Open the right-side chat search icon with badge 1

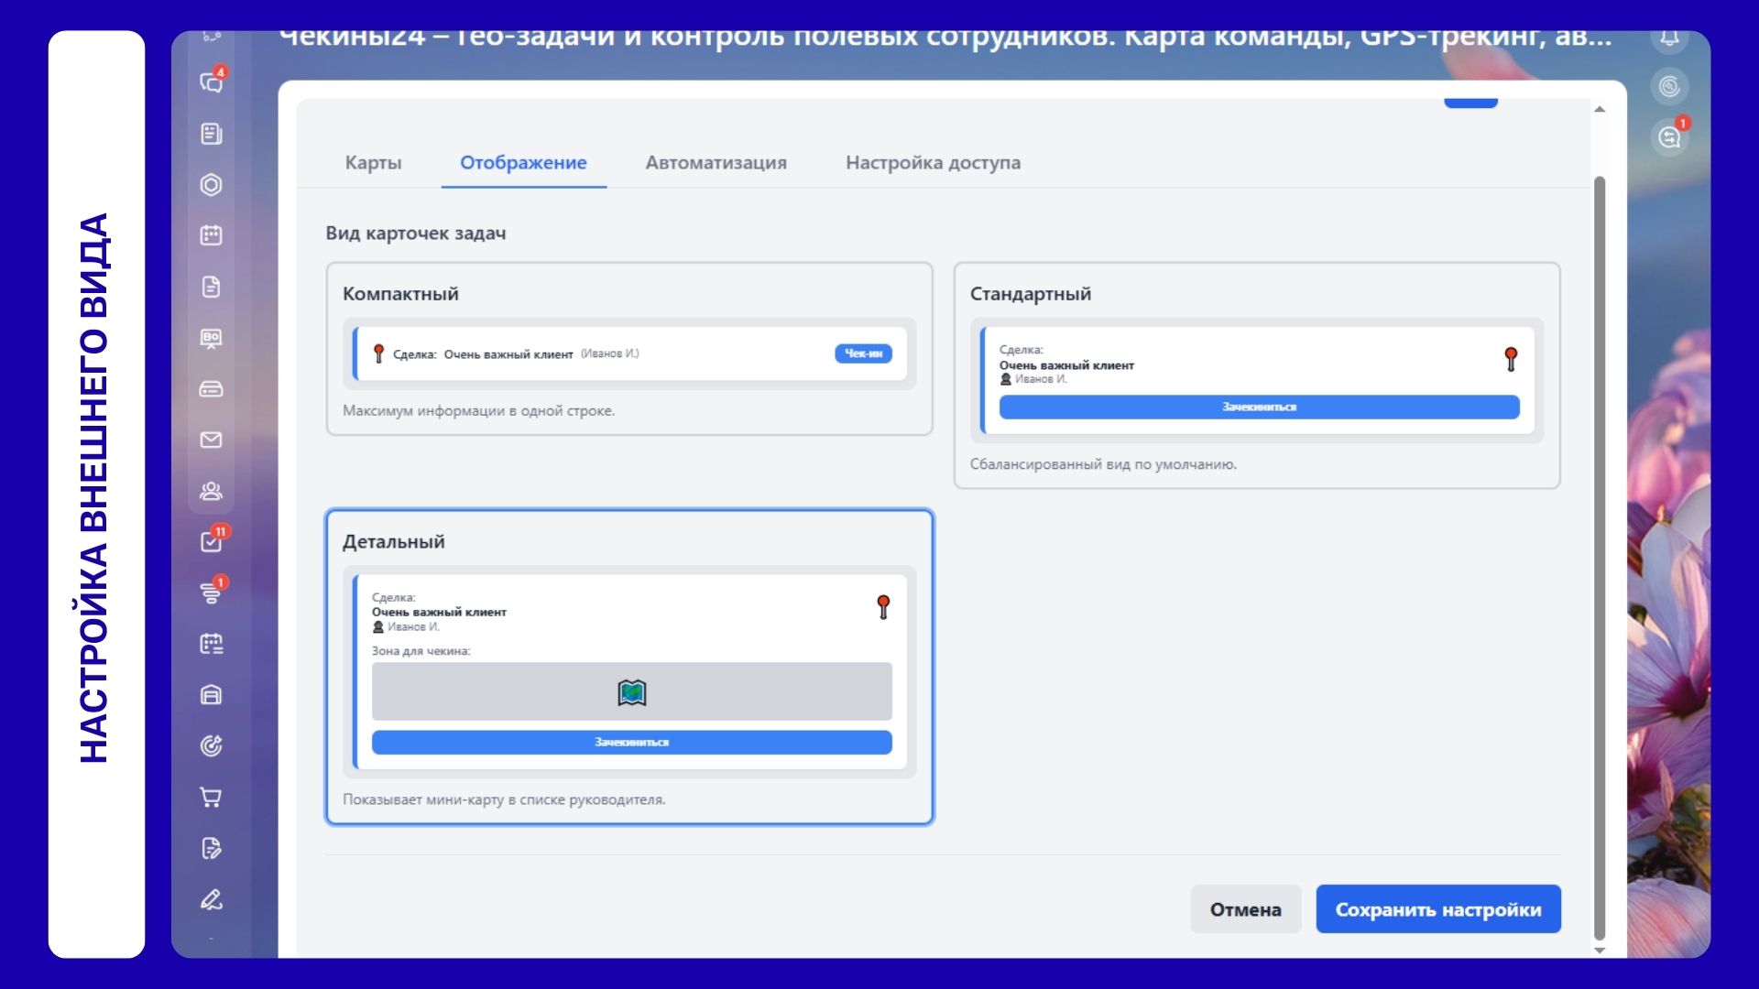1669,137
